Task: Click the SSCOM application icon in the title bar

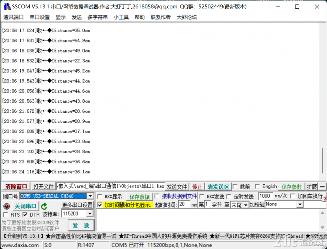Action: pos(7,7)
